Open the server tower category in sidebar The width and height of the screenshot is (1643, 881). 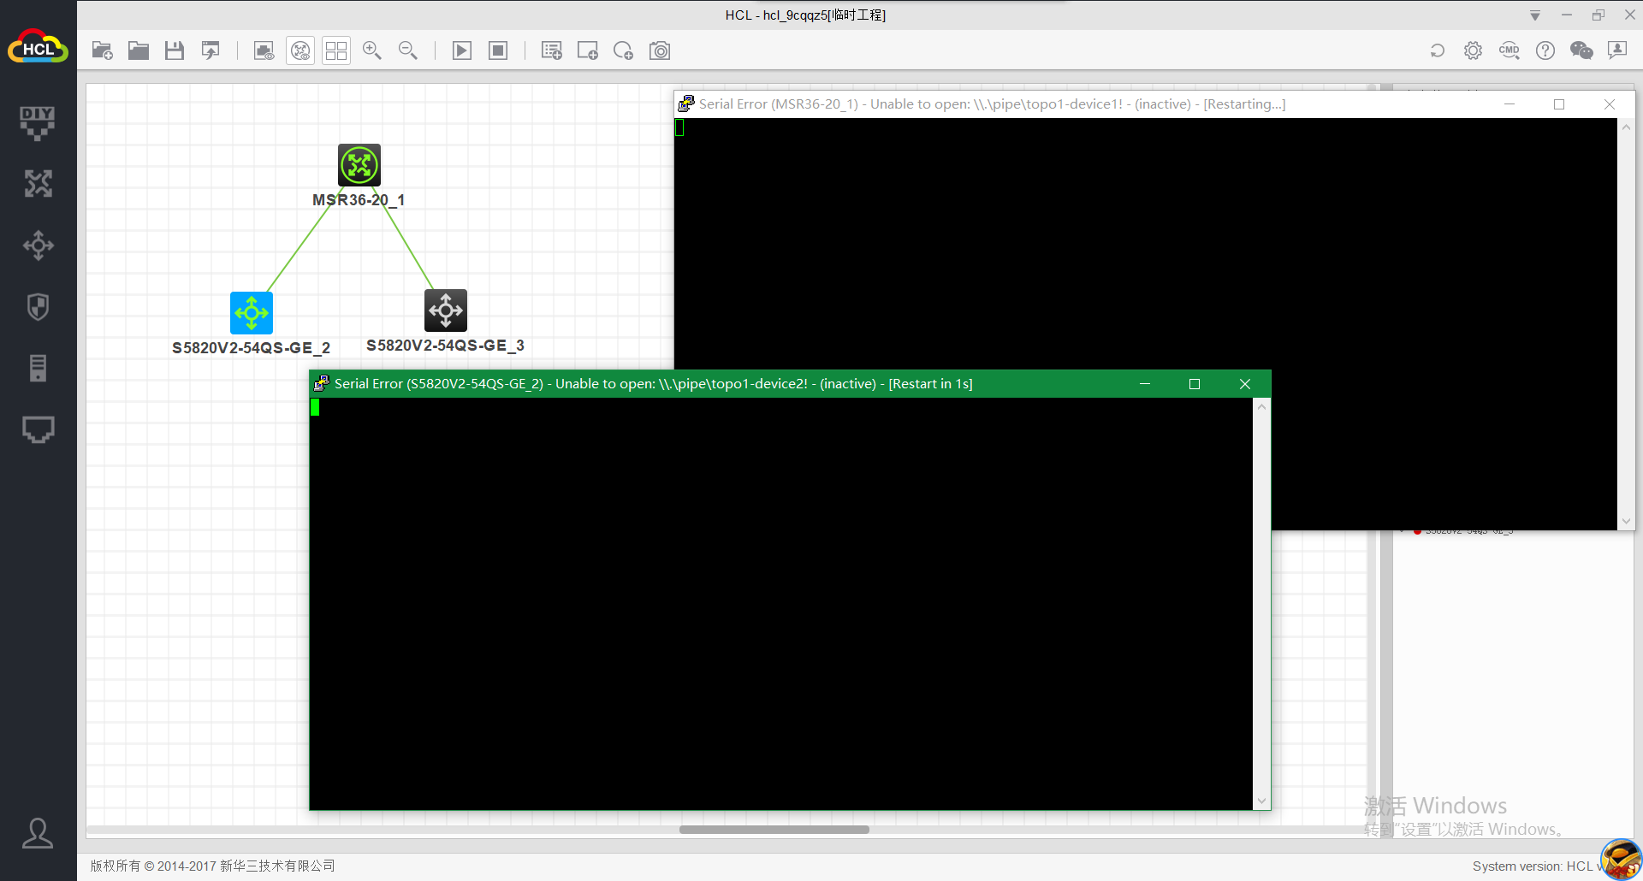click(38, 369)
